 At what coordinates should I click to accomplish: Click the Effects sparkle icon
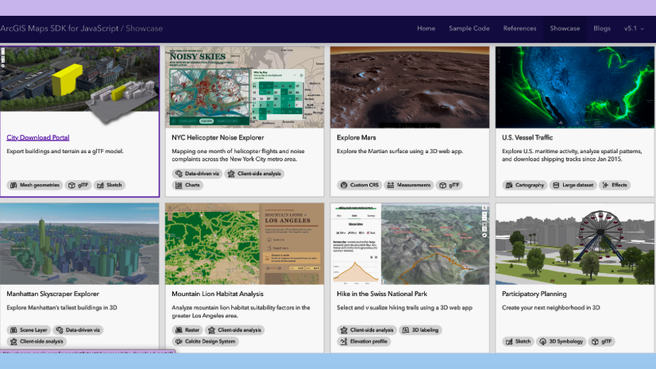[x=605, y=185]
